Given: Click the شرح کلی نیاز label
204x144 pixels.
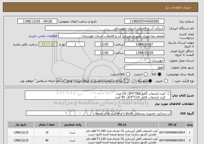Looking at the screenshot, I should 183,95.
